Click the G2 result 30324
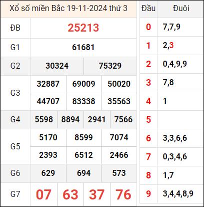Viewport: 204px width, 207px height. point(57,66)
